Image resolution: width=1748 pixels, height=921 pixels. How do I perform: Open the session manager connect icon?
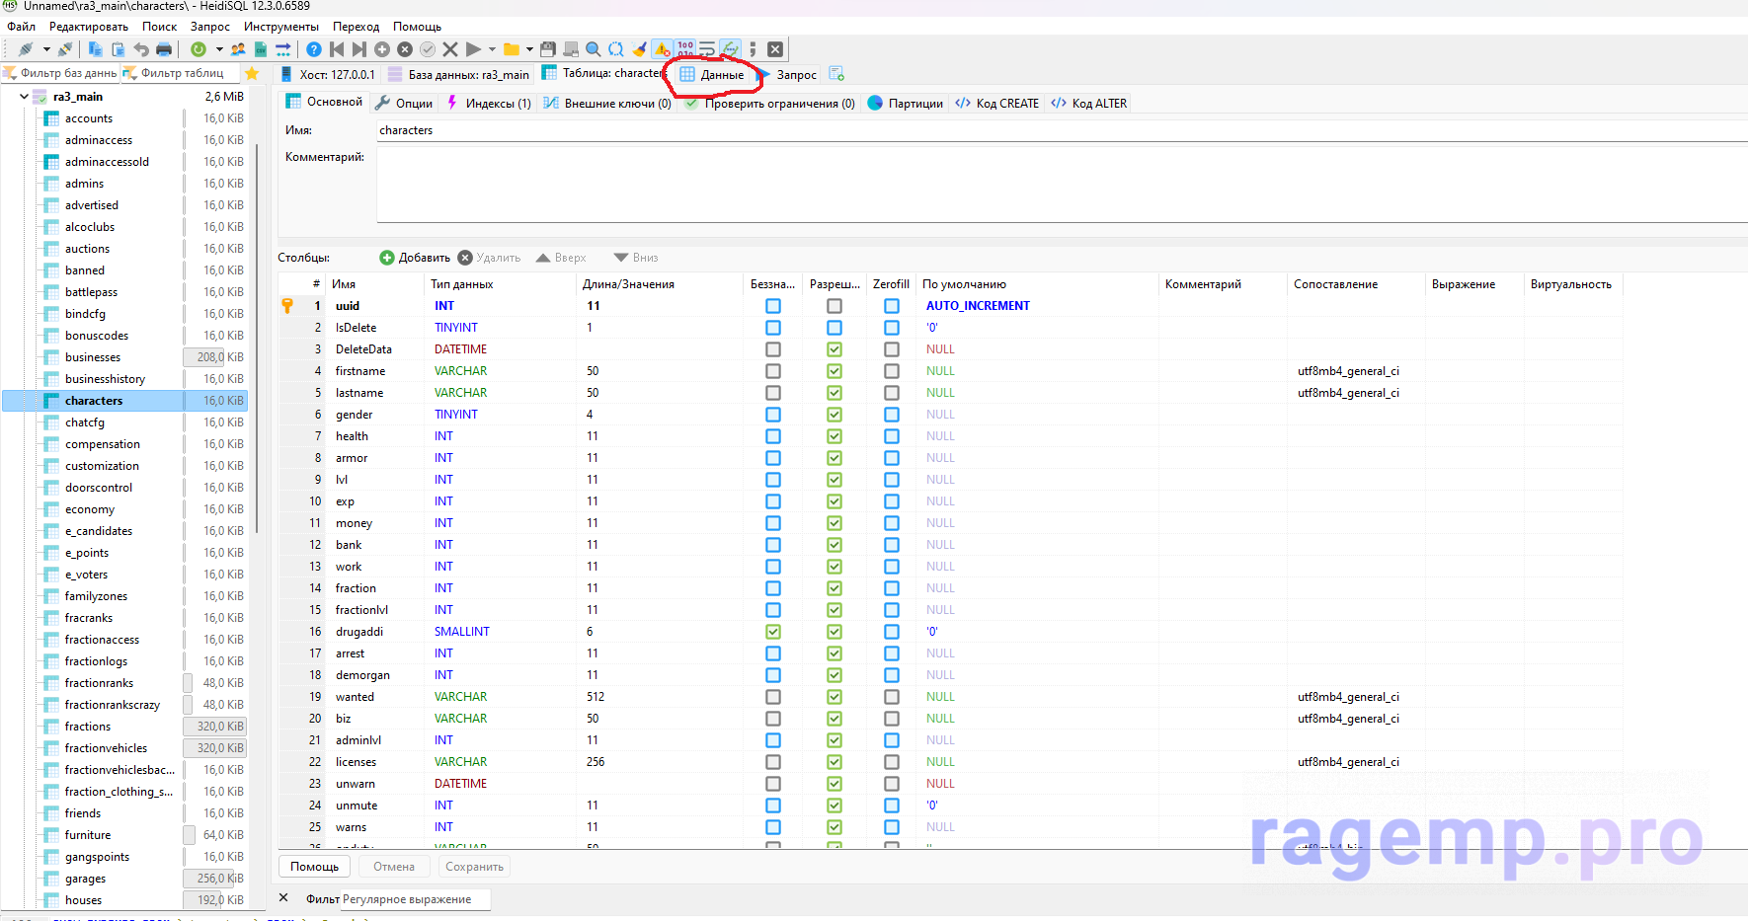pos(26,49)
